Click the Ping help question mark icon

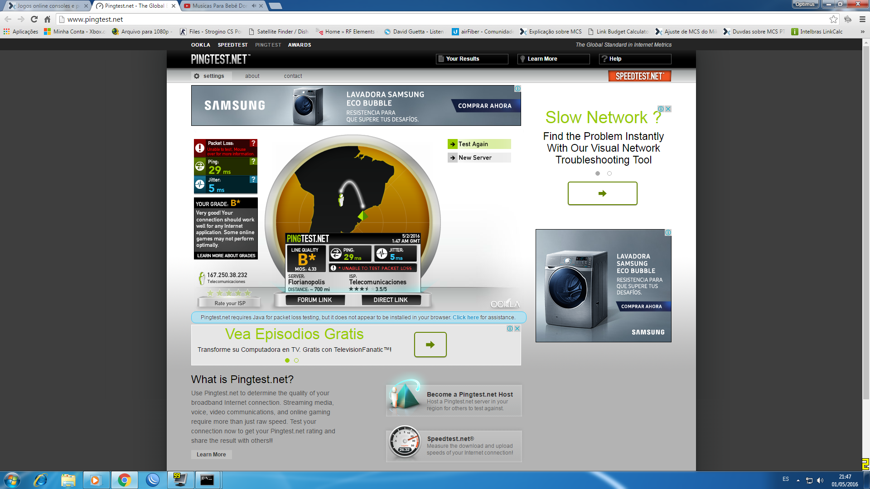253,161
